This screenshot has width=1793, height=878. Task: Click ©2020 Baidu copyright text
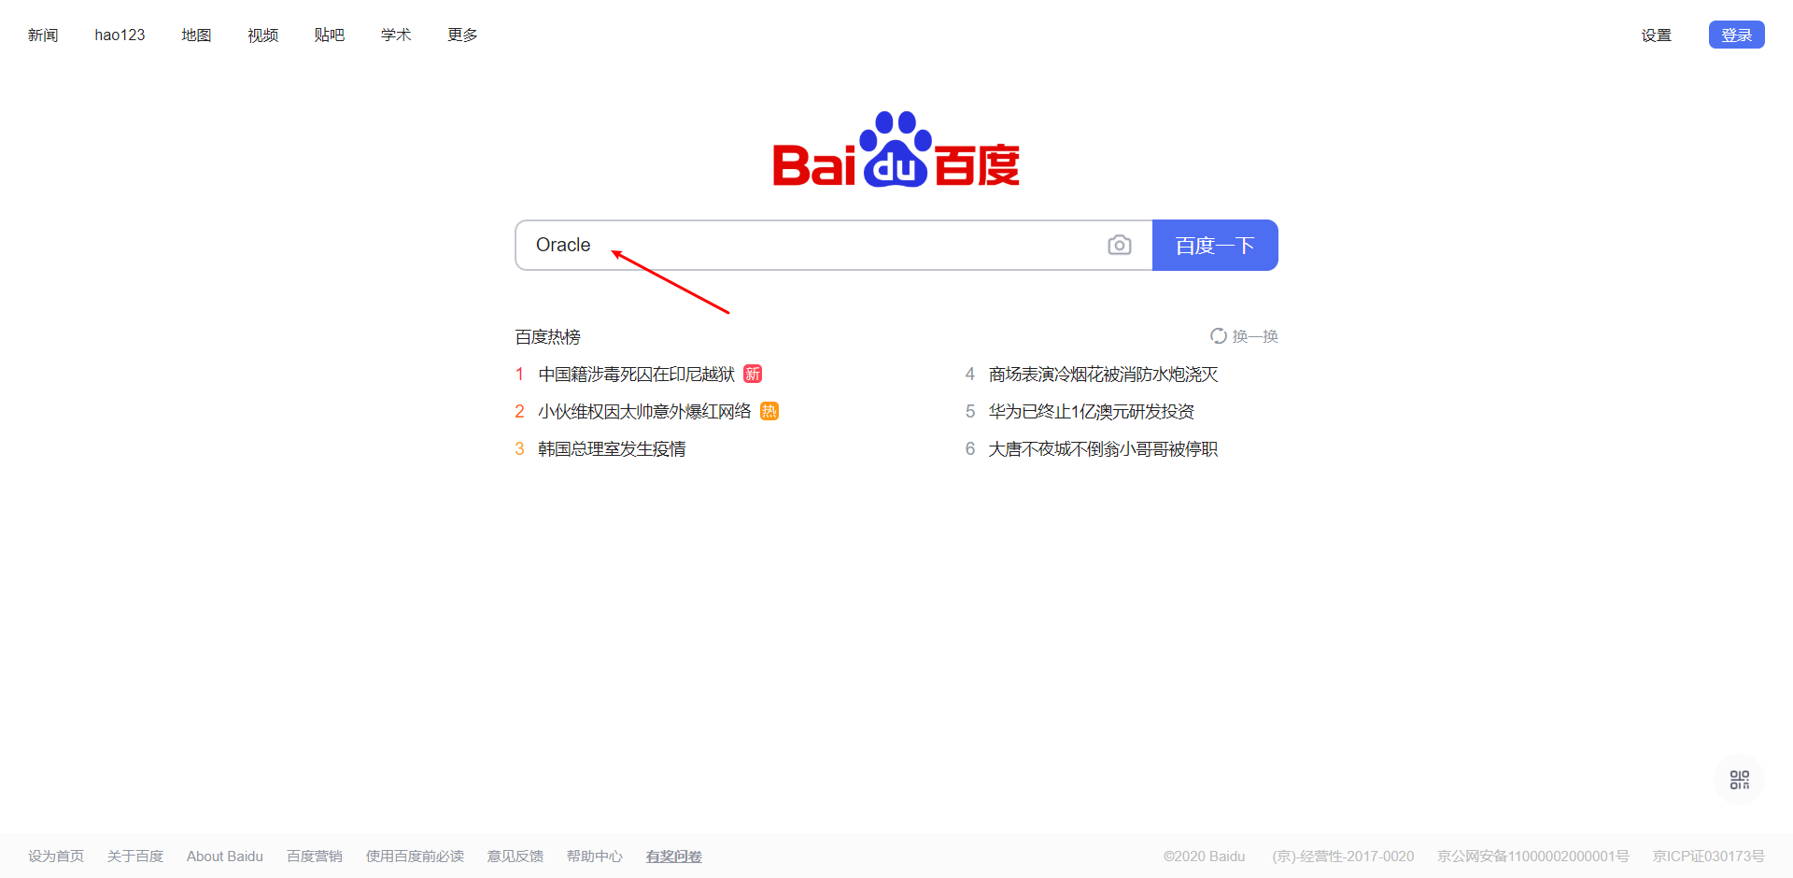(x=1205, y=857)
